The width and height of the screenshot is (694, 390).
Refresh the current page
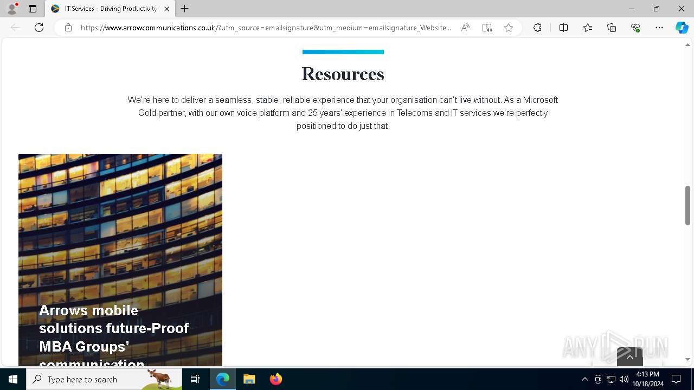(x=39, y=28)
